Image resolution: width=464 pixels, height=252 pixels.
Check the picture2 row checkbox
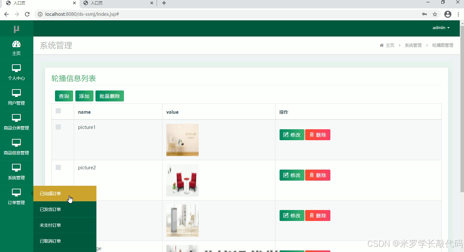tap(58, 167)
